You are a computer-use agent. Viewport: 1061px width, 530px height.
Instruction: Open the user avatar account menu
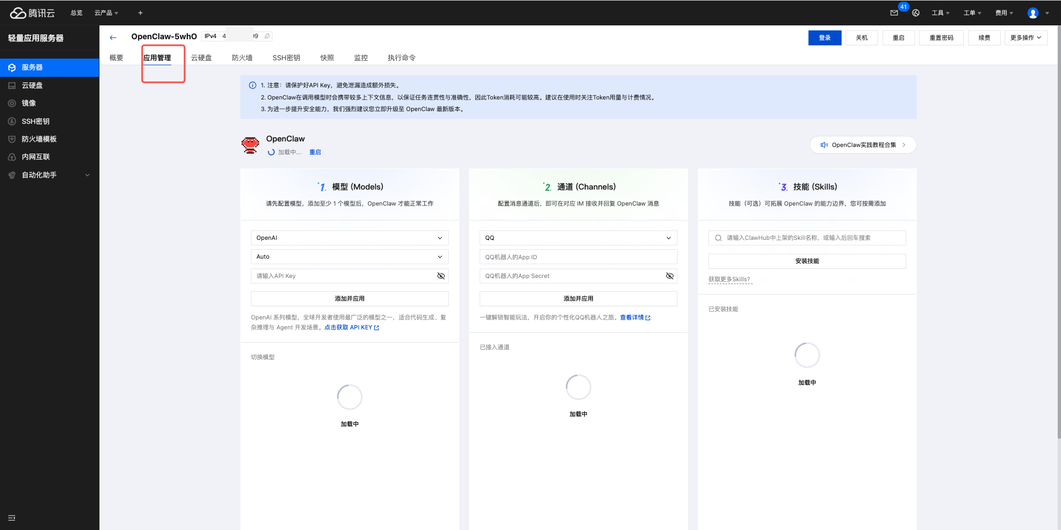point(1033,13)
